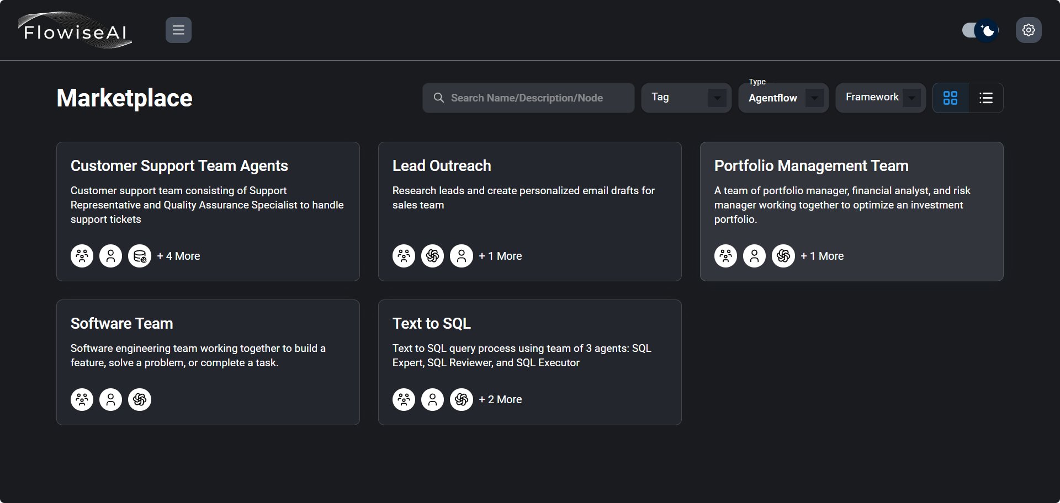
Task: Click '+ 2 More' in Text to SQL card
Action: point(500,399)
